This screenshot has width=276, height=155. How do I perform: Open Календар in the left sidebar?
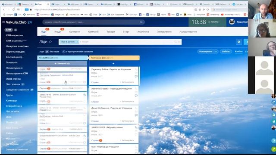coord(11,101)
